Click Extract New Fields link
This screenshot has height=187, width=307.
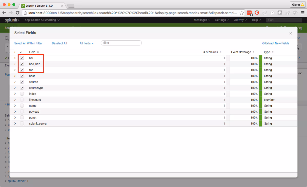point(276,43)
